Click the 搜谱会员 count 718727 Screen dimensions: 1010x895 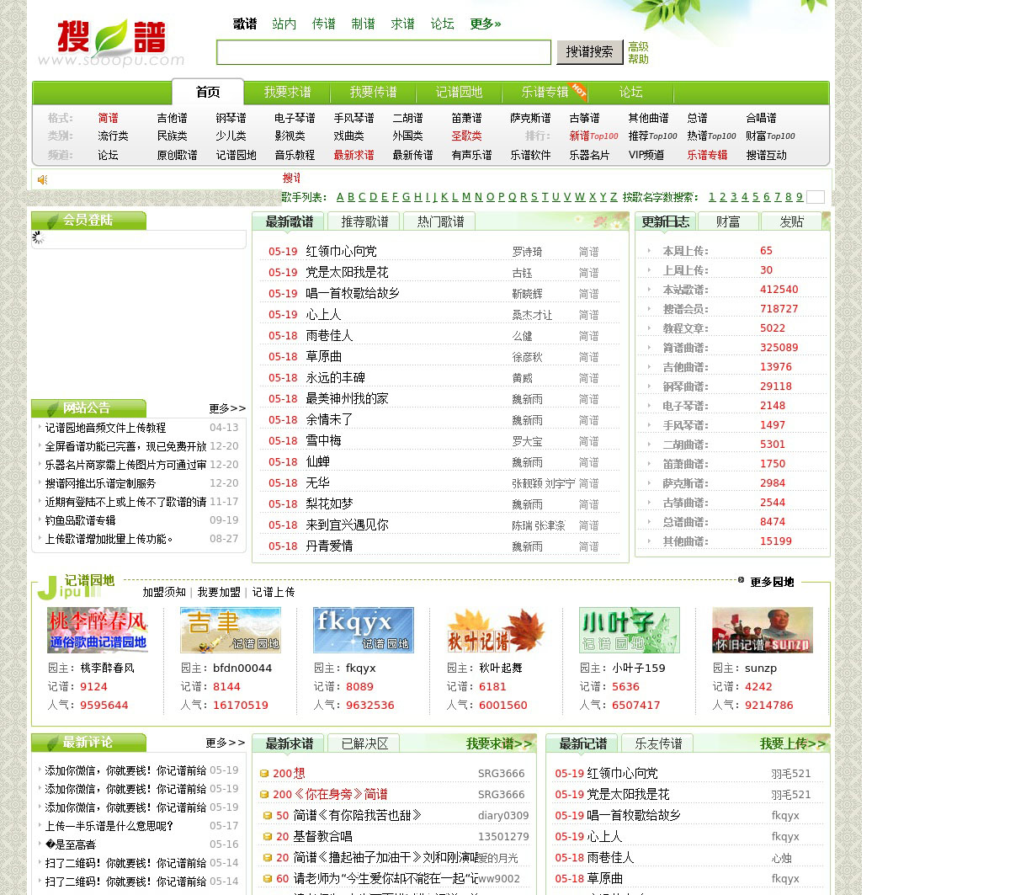point(779,308)
